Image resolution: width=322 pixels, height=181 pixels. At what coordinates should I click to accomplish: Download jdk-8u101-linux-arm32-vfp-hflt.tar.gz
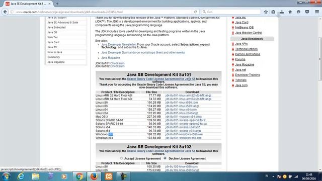pos(188,96)
